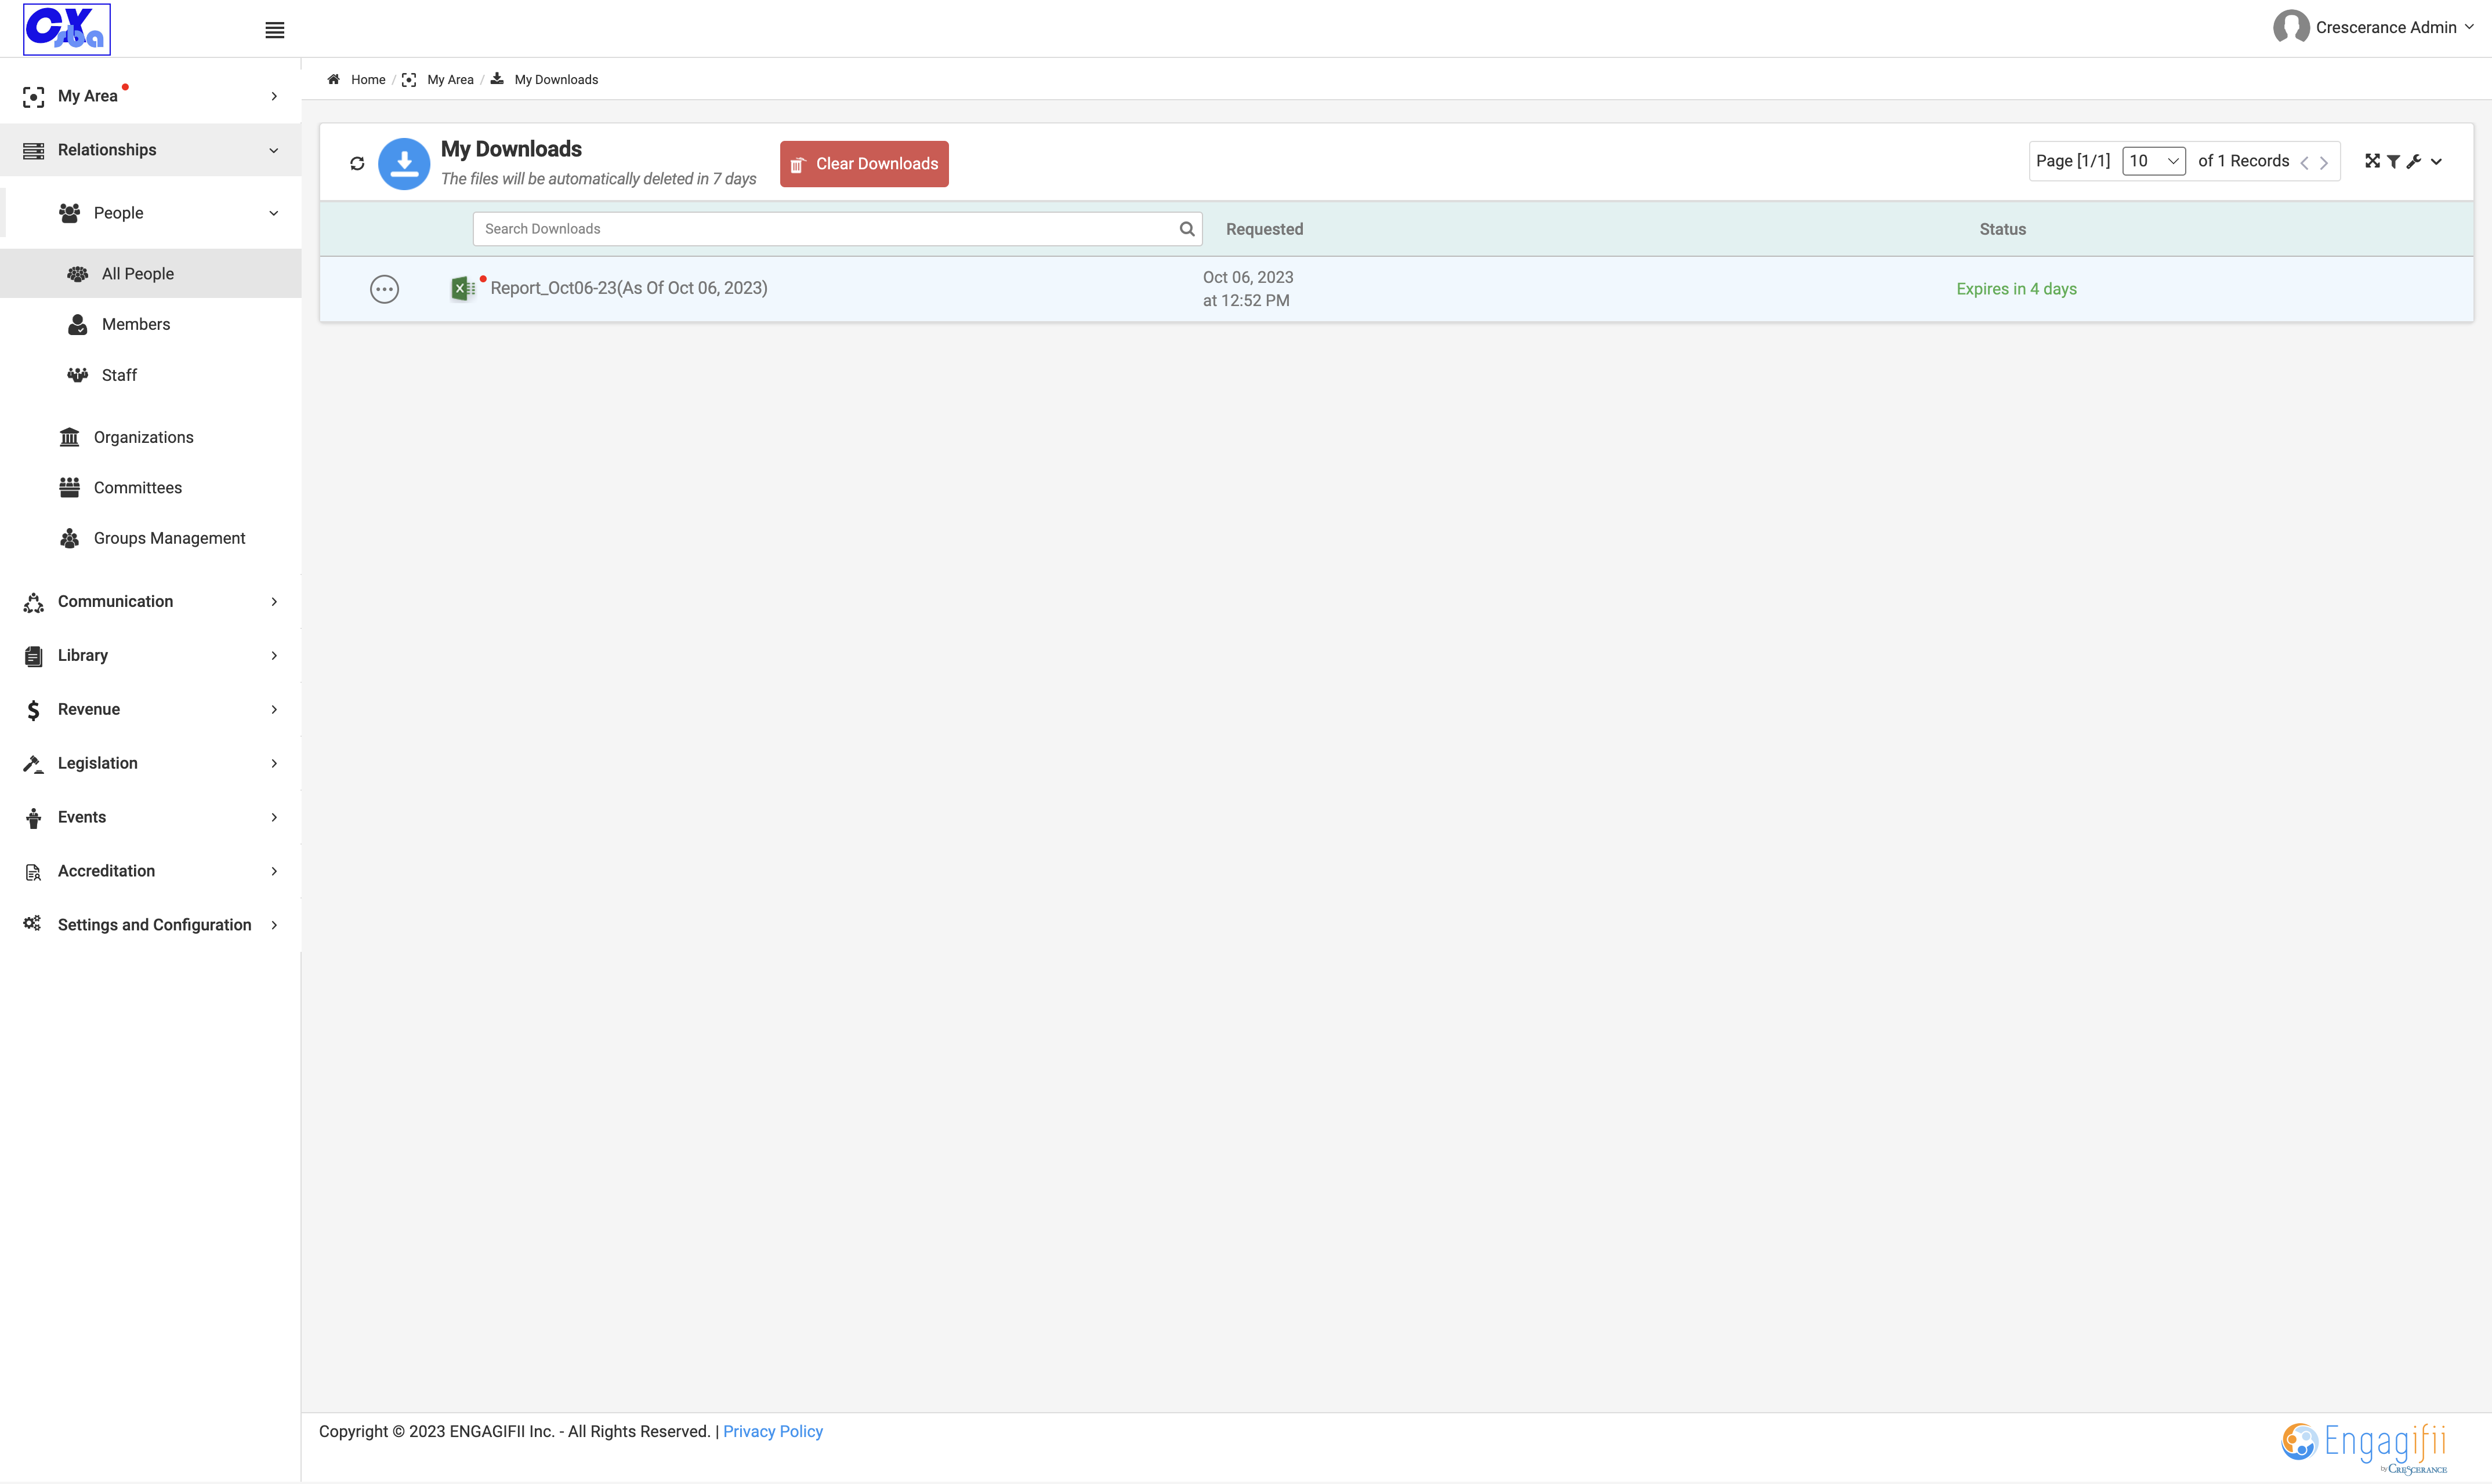Click the search magnifier icon

[x=1186, y=229]
